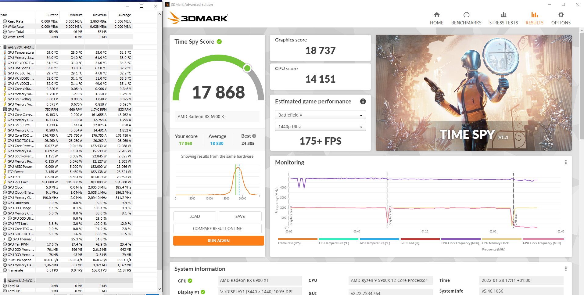Select the RESULTS tab
584x295 pixels.
coord(534,18)
